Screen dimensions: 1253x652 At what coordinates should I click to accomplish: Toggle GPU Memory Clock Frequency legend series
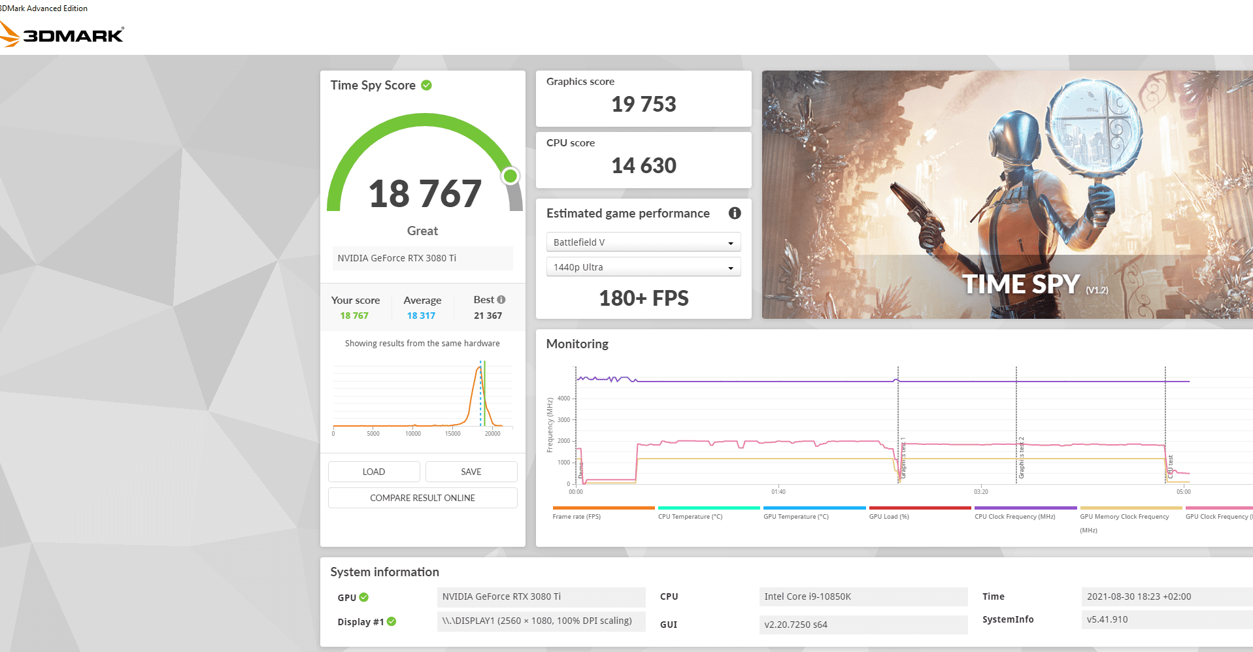pos(1131,520)
